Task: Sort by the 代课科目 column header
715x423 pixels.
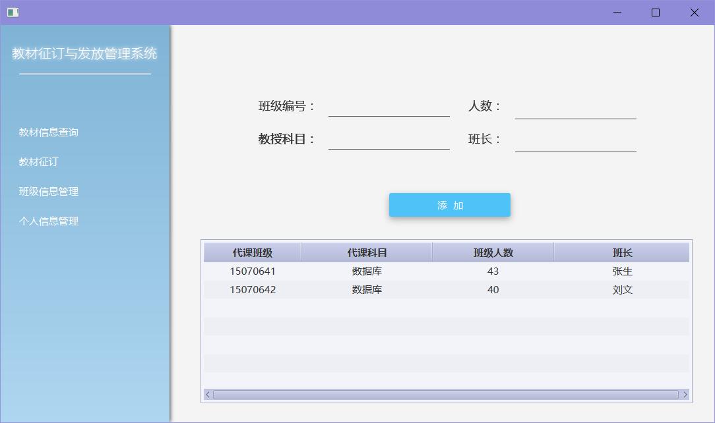Action: point(367,252)
